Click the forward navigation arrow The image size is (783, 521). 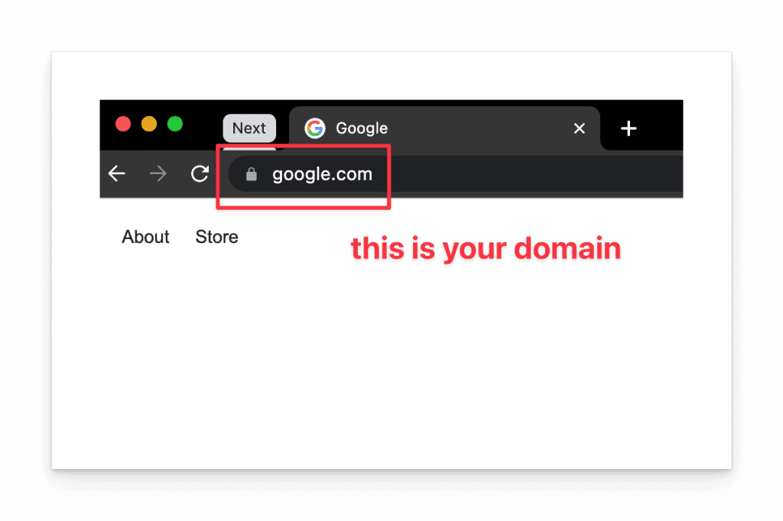coord(158,173)
